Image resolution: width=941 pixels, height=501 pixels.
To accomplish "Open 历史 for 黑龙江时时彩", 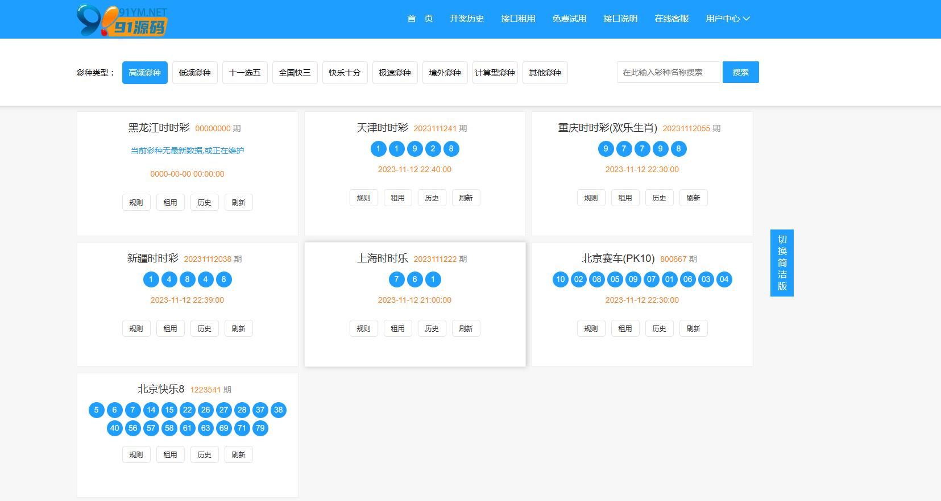I will [x=205, y=202].
